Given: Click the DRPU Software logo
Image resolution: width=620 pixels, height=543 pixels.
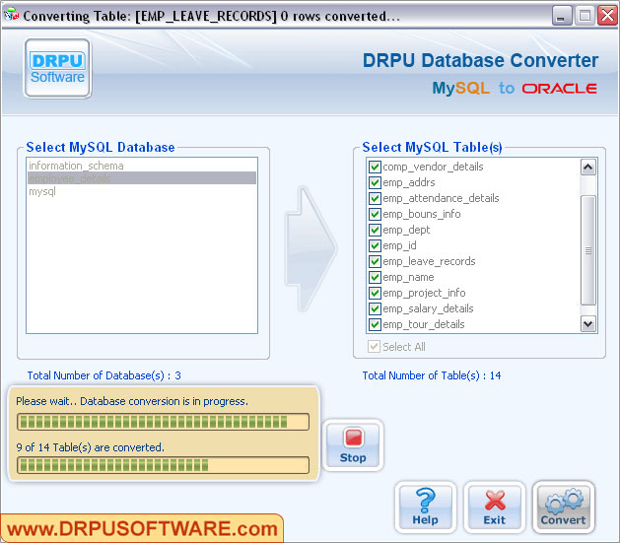Looking at the screenshot, I should coord(58,68).
